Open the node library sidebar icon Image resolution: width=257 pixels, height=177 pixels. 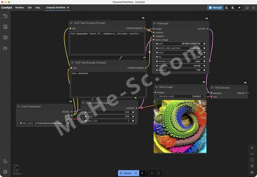(x=5, y=27)
